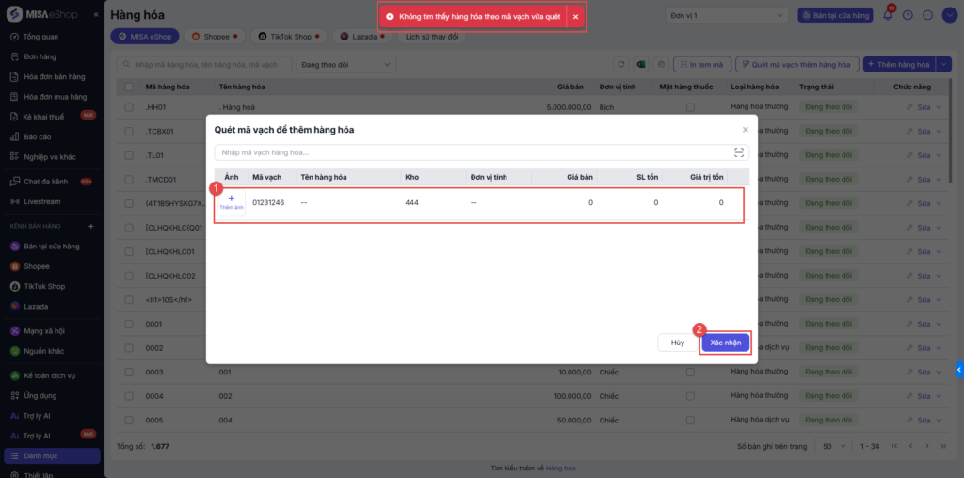Toggle the select-all header checkbox
Image resolution: width=964 pixels, height=478 pixels.
[129, 88]
